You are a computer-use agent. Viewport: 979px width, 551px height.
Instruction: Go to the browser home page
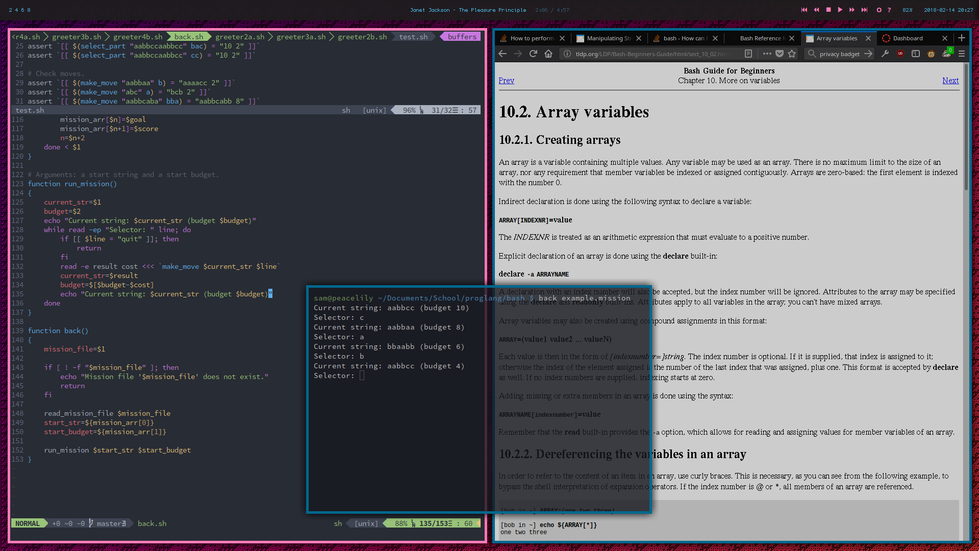pos(548,54)
